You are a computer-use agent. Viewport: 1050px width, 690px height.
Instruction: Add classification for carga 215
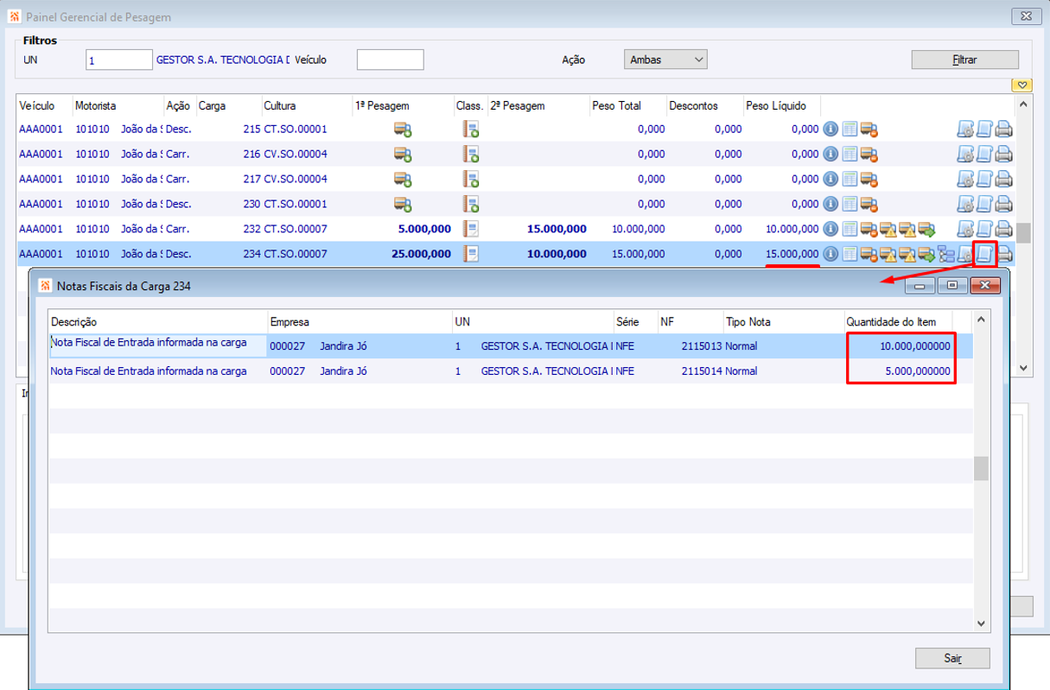[x=470, y=130]
